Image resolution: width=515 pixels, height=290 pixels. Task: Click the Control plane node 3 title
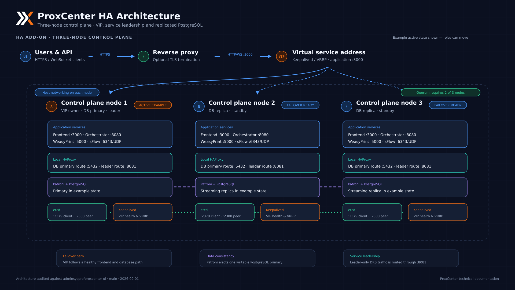click(389, 103)
